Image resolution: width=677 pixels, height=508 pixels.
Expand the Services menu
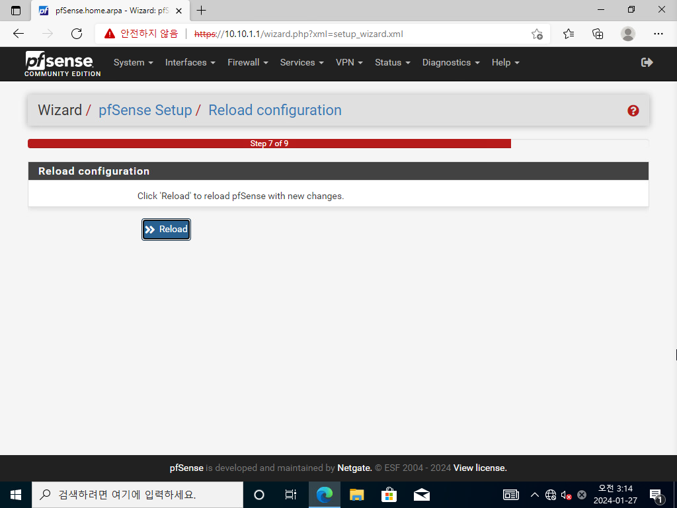pyautogui.click(x=301, y=63)
